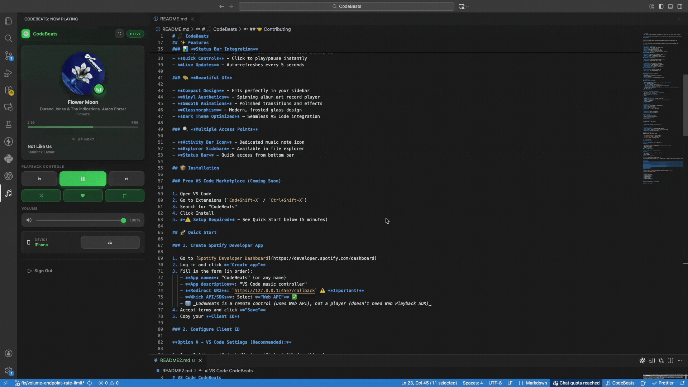Switch to the README.md tab
The image size is (688, 387).
point(173,19)
